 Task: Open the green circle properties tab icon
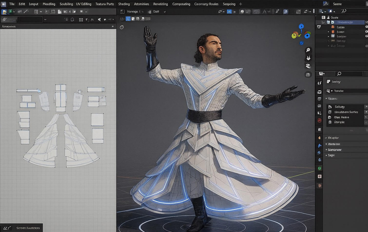(319, 168)
